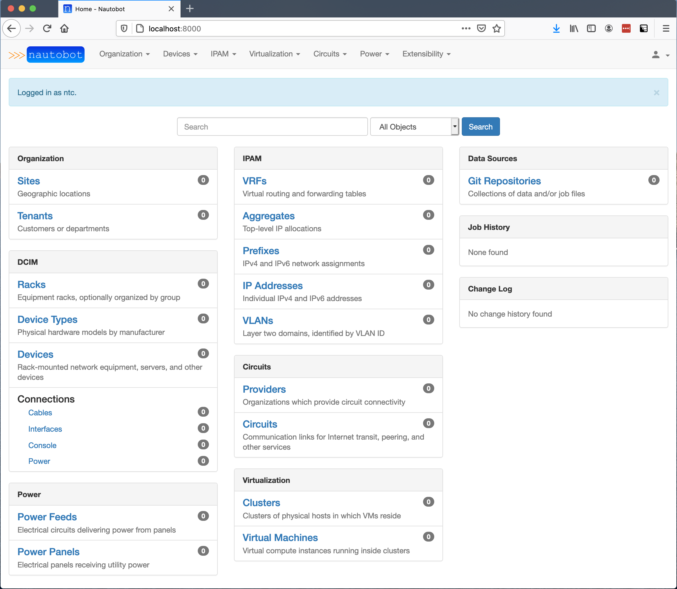Open the Git Repositories link

pyautogui.click(x=504, y=181)
